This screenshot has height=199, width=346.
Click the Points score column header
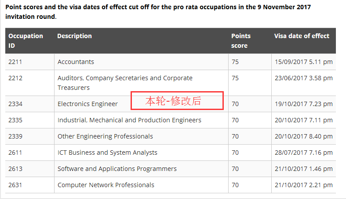click(x=241, y=41)
